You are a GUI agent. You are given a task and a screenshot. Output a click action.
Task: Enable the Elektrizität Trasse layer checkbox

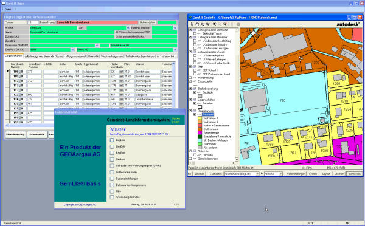[195, 33]
